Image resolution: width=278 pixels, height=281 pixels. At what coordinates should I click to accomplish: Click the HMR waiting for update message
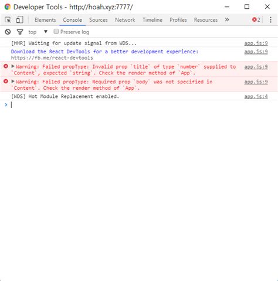click(x=74, y=43)
